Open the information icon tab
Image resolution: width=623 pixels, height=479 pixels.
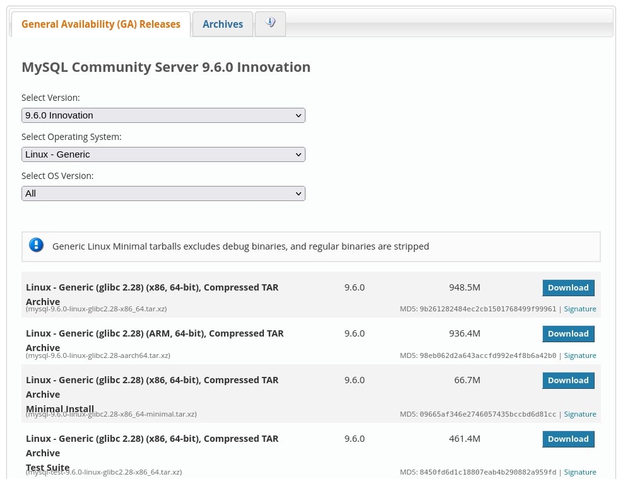(271, 24)
